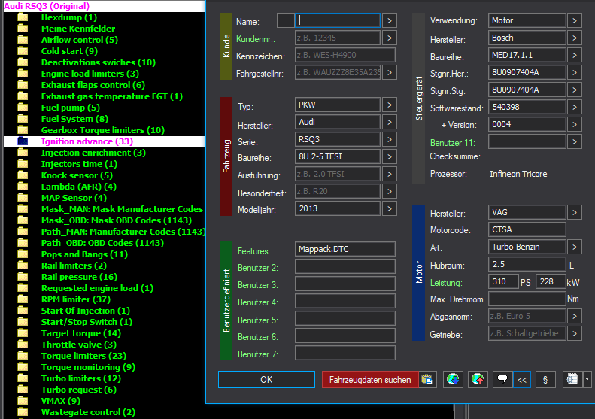Click into the Name input field

338,20
